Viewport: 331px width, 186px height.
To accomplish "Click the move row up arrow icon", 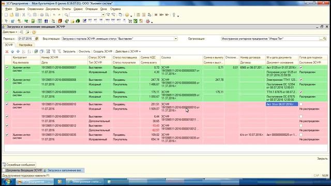I will click(x=12, y=52).
